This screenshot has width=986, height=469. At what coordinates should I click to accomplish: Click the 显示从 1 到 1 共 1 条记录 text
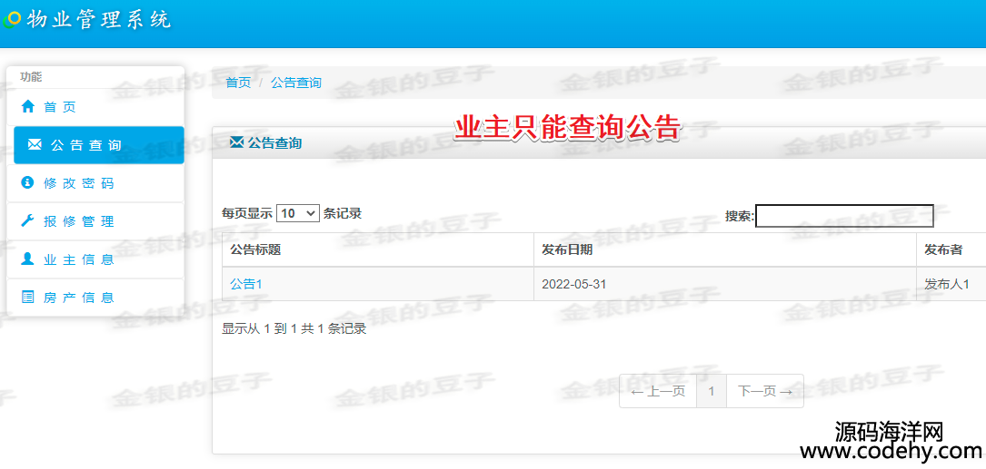click(294, 328)
